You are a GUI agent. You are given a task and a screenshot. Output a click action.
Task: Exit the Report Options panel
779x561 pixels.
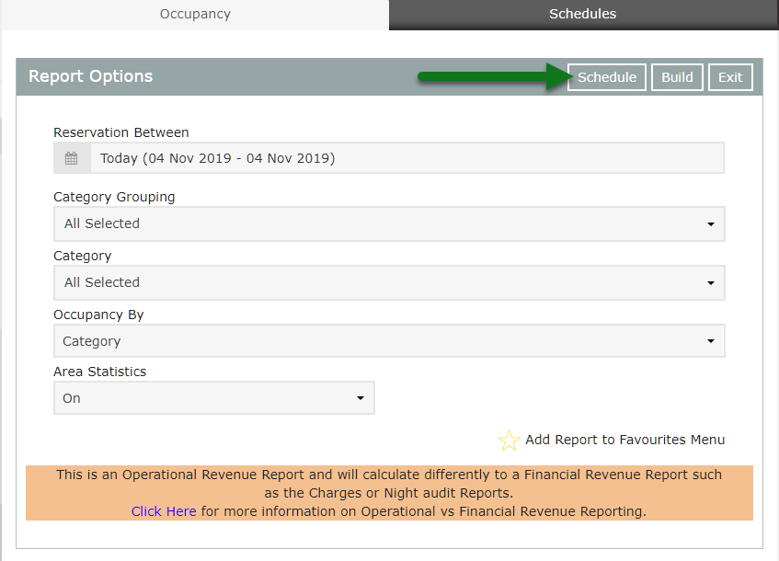[730, 77]
